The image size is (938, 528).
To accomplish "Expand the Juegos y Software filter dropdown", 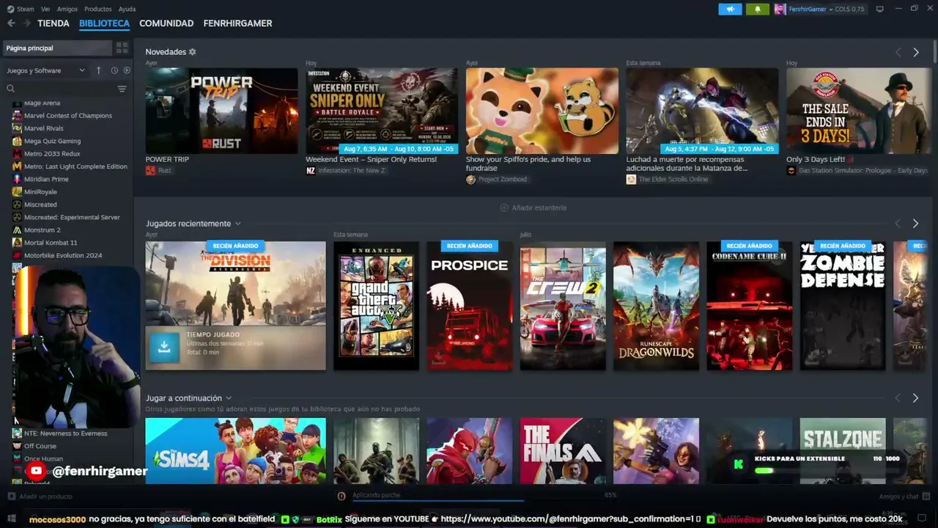I will tap(45, 70).
